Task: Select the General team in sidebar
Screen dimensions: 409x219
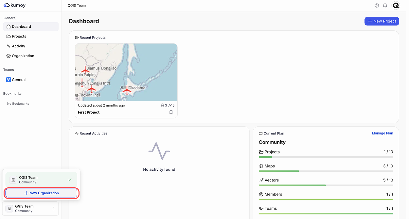Action: [31, 80]
